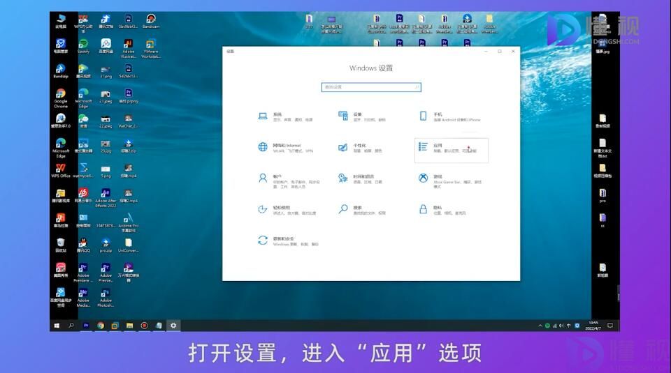Select the 此电脑 (This PC) desktop icon
Screen dimensions: 671x373
(x=61, y=21)
